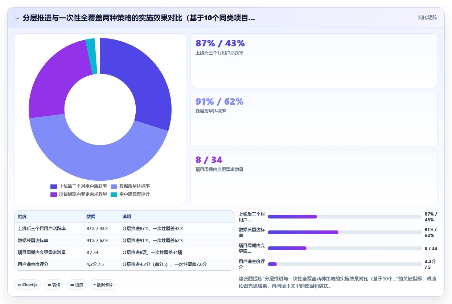Viewport: 452px width, 304px height.
Task: Click the 维度 table column header
Action: click(22, 216)
